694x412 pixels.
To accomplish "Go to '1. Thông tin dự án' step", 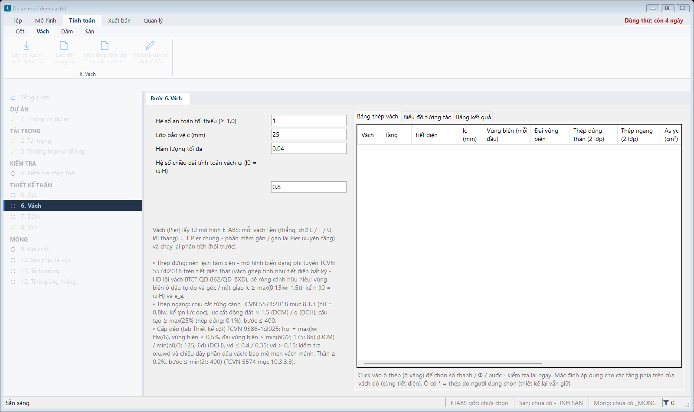I will (45, 119).
